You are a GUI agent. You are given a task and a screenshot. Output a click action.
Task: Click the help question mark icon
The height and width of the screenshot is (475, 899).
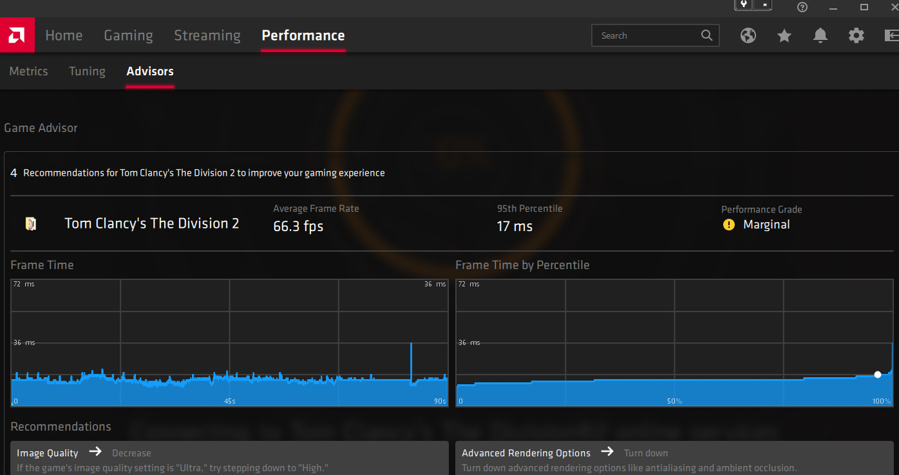[x=802, y=7]
